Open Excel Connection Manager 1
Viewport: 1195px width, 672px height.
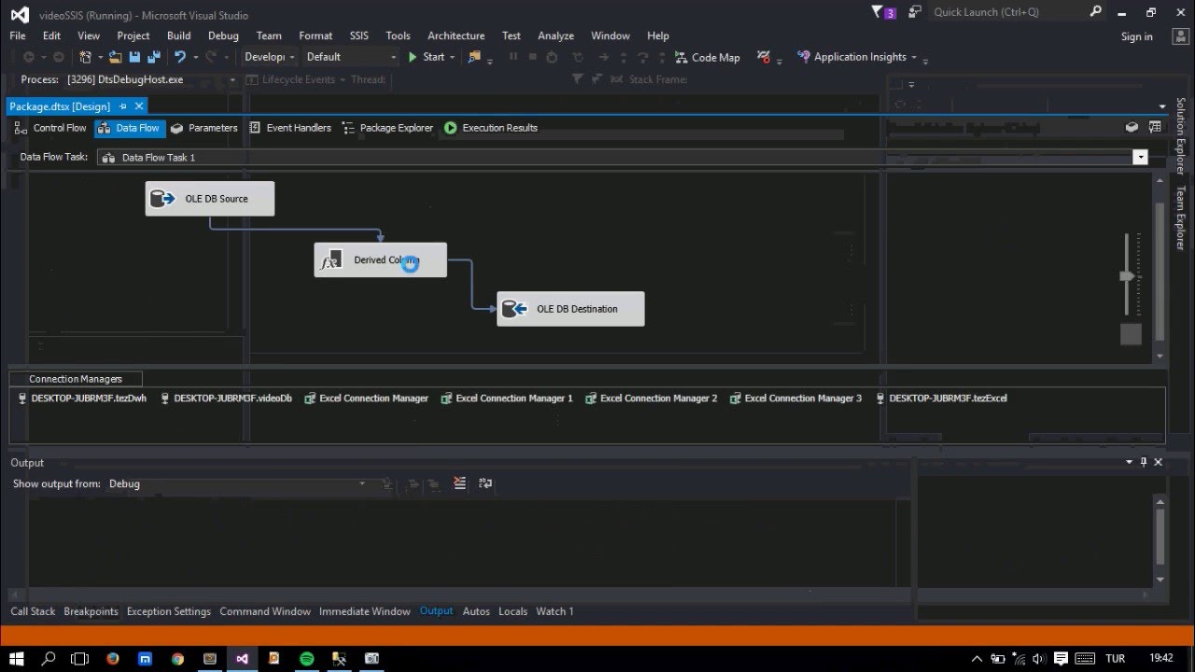tap(507, 399)
